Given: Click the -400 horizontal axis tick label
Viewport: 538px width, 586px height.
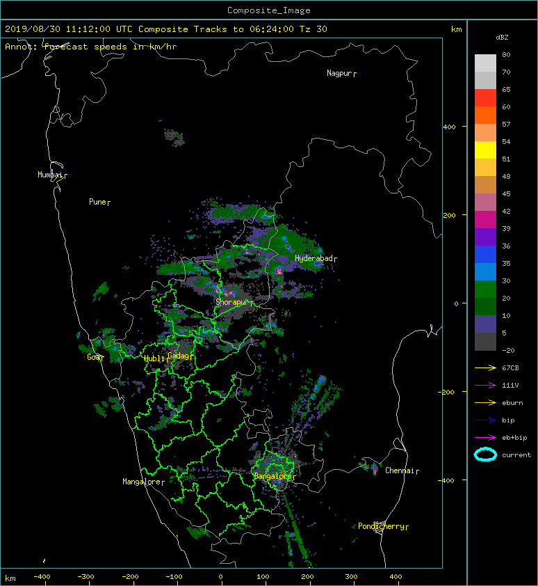Looking at the screenshot, I should (42, 577).
